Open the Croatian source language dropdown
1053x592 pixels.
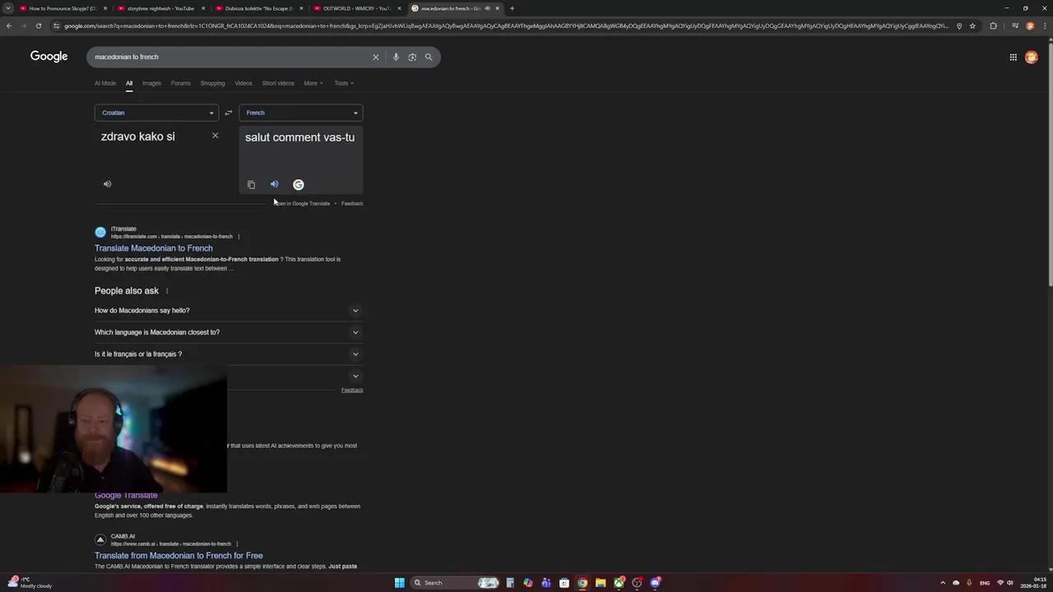(156, 113)
